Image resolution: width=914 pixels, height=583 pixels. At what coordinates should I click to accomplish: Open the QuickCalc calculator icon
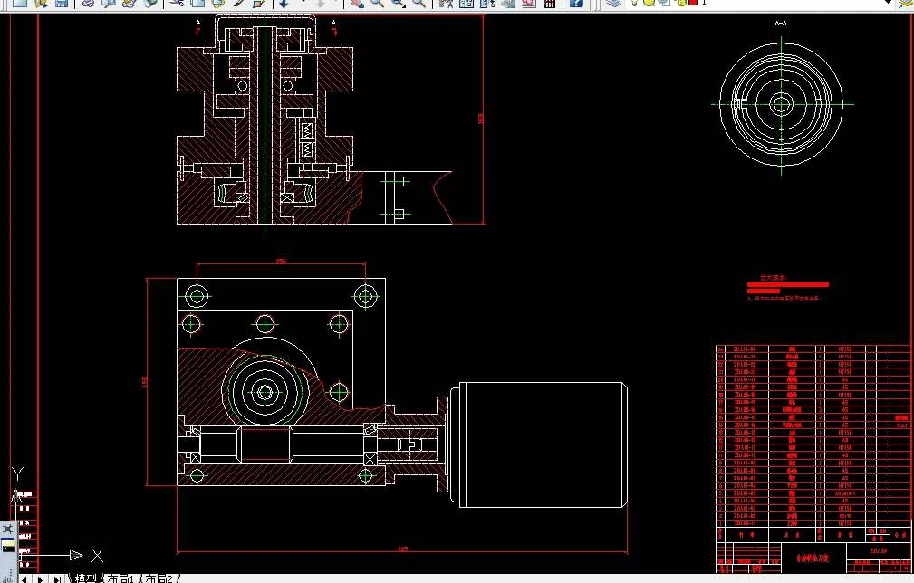[x=549, y=3]
